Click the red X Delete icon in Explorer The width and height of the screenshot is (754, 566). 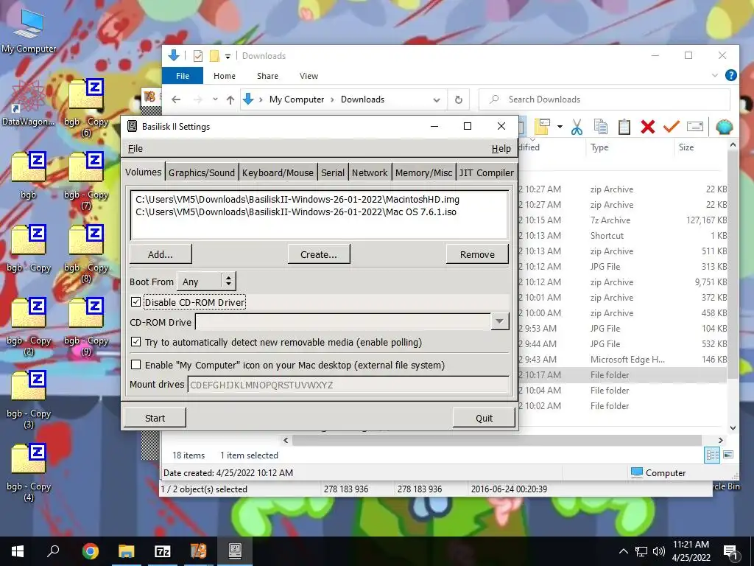(x=648, y=127)
